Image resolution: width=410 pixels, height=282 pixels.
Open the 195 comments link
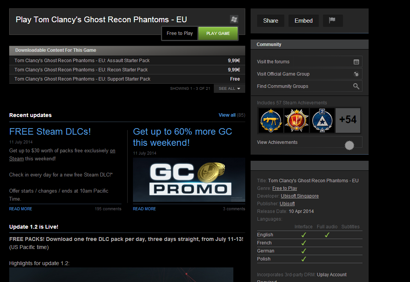coord(108,209)
